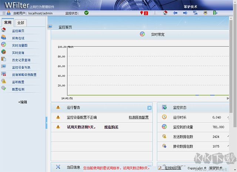Open 实时流量图 in the sidebar menu
237x172 pixels.
coord(20,45)
